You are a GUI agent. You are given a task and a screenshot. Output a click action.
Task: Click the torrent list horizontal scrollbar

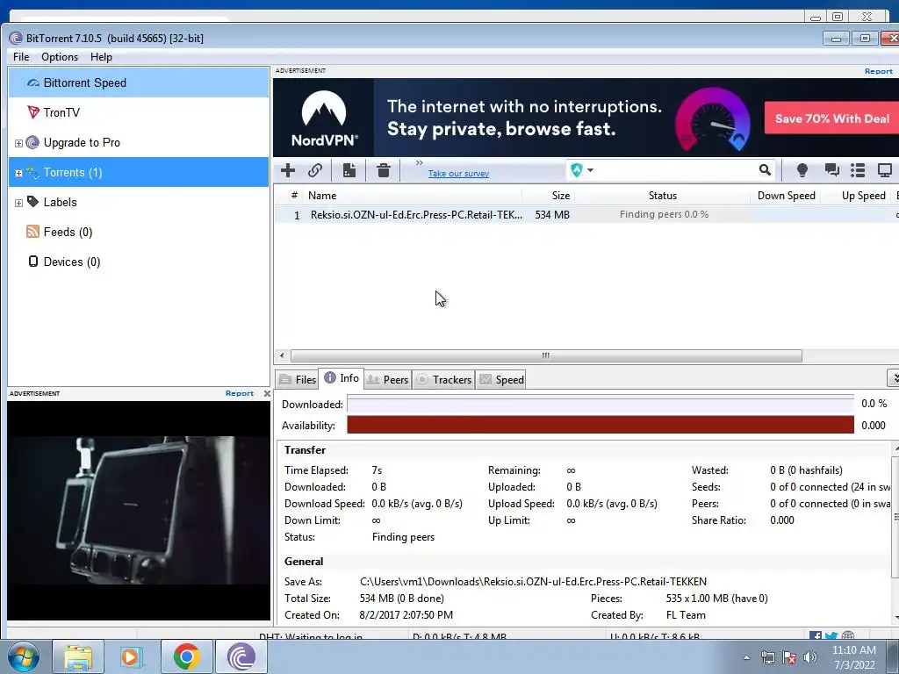point(546,356)
